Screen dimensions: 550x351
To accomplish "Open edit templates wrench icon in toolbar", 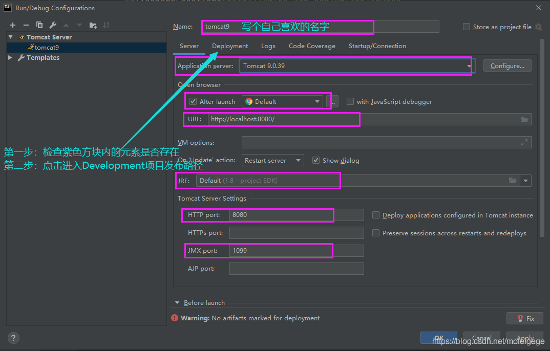I will 53,25.
